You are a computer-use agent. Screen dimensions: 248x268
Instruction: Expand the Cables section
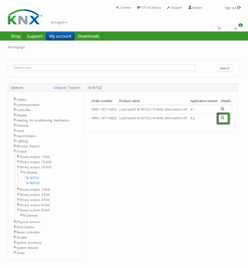(15, 99)
